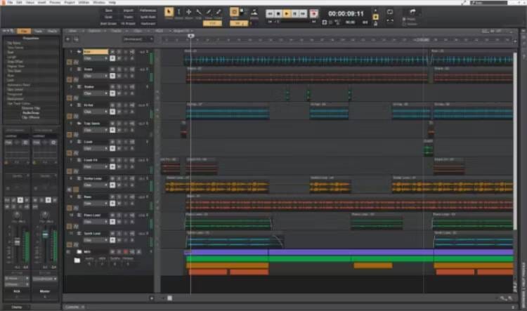This screenshot has width=527, height=311.
Task: Click the Preferences button
Action: pos(148,11)
